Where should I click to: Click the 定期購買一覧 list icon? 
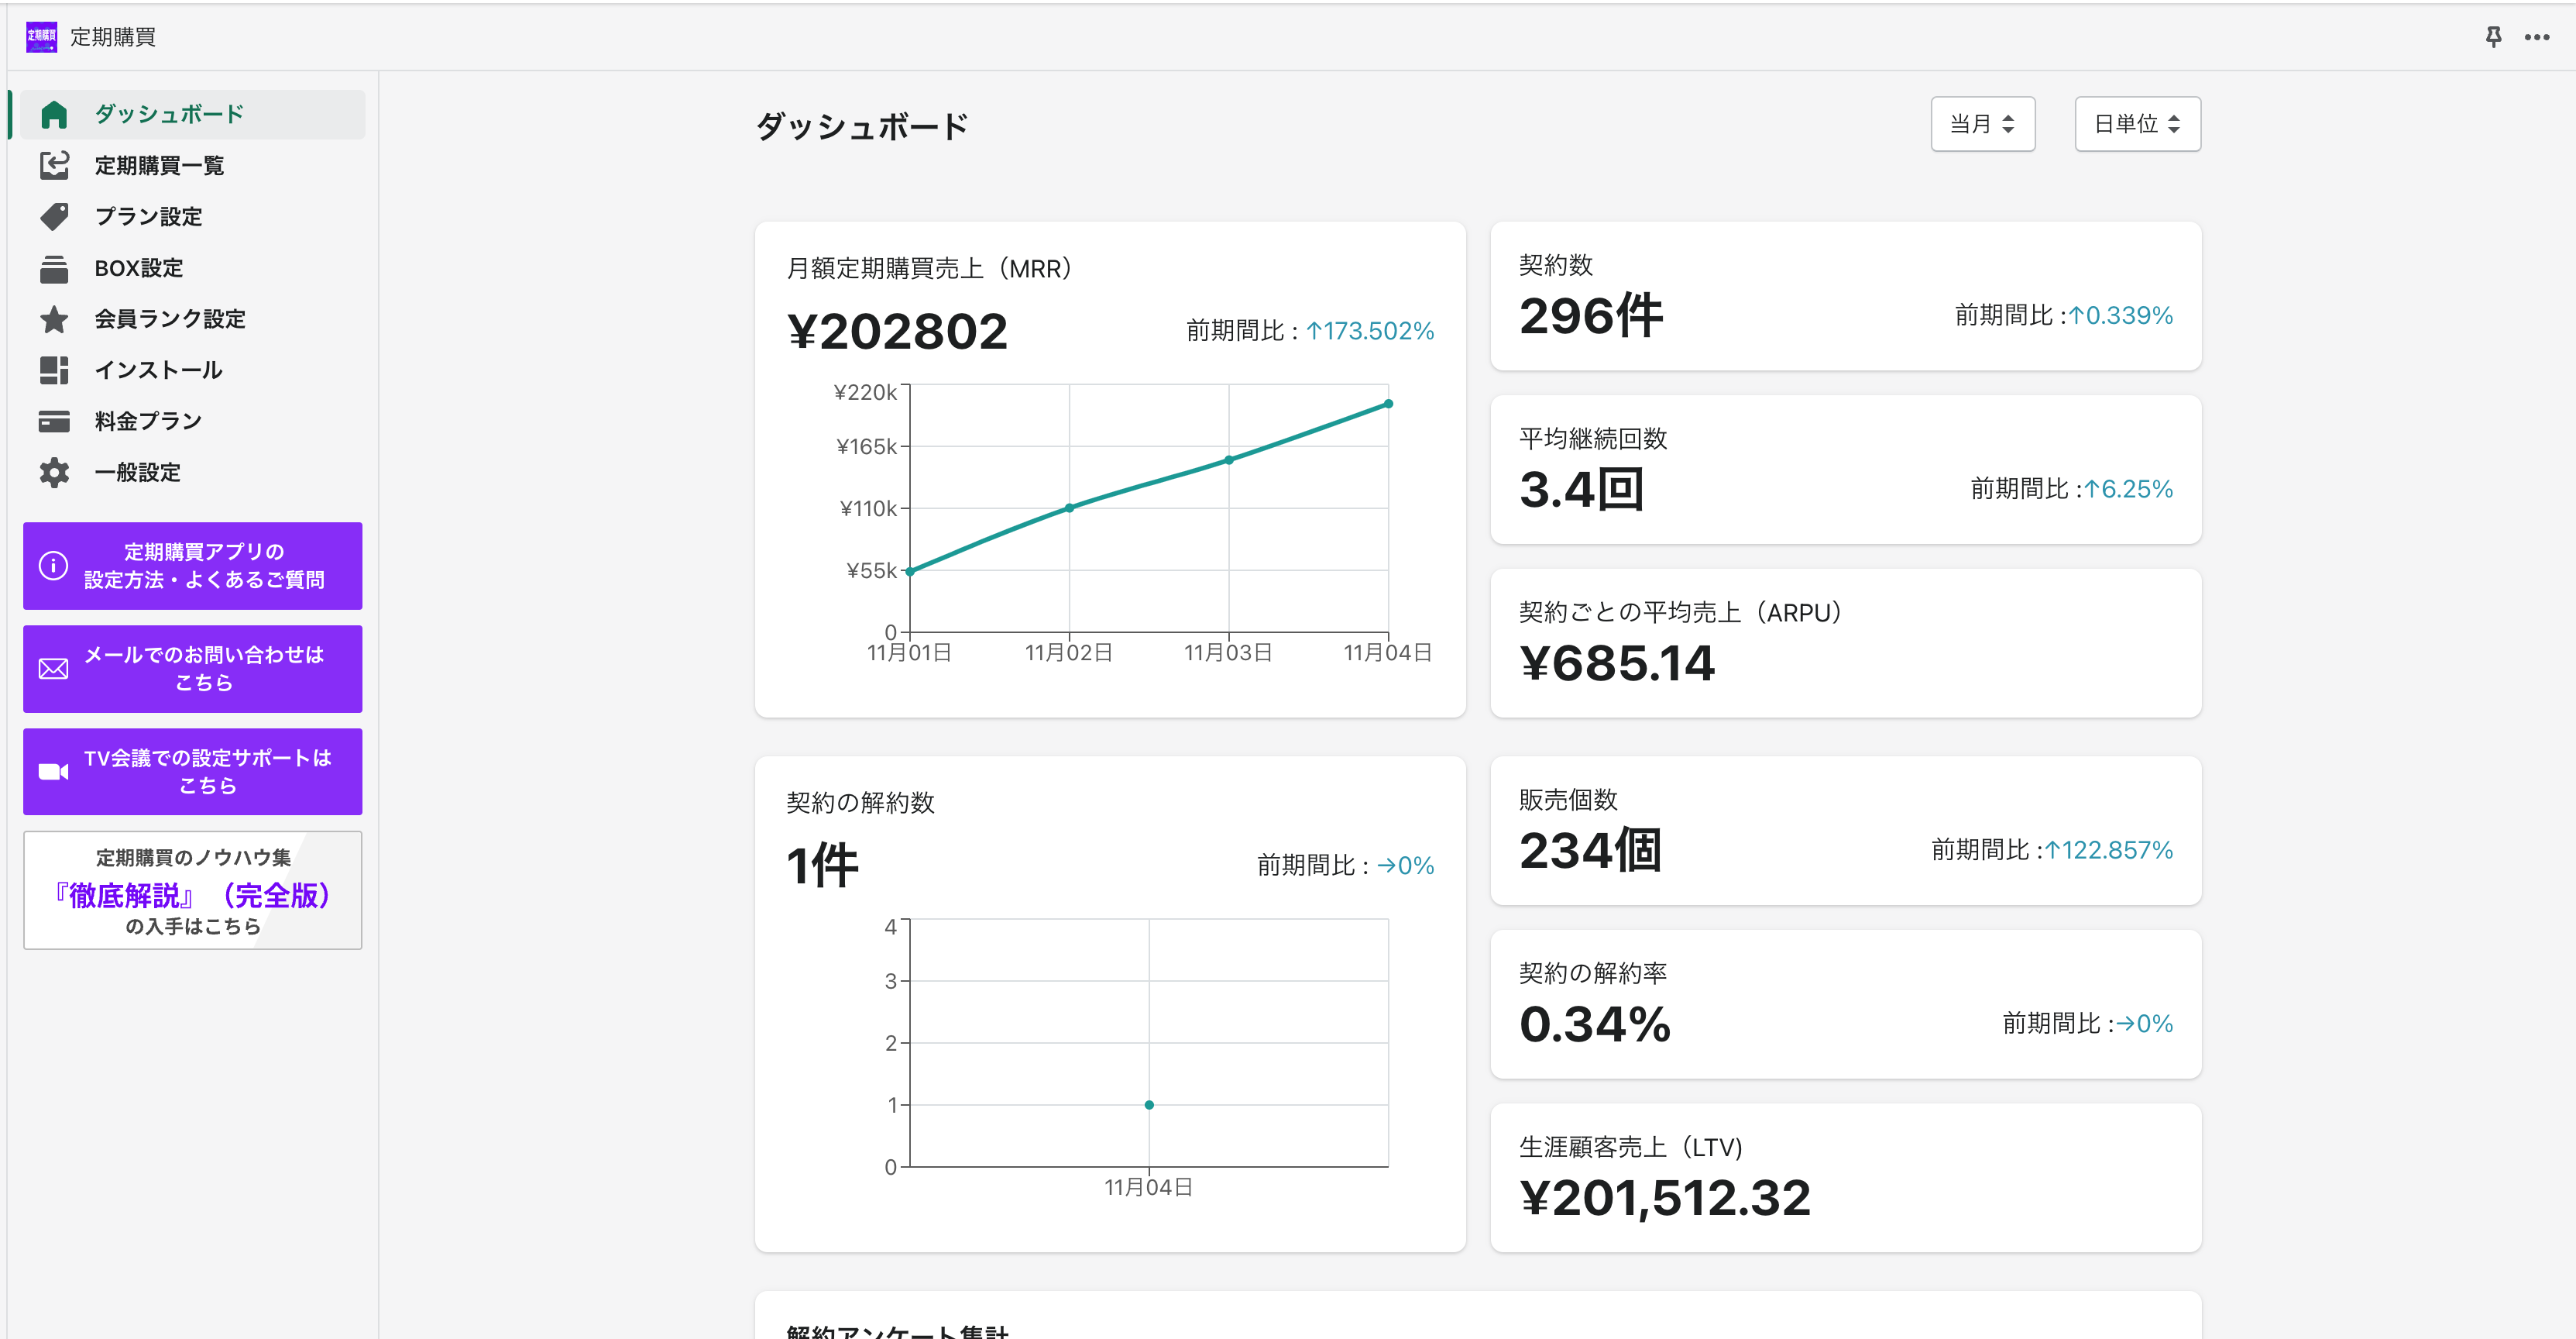pyautogui.click(x=54, y=165)
